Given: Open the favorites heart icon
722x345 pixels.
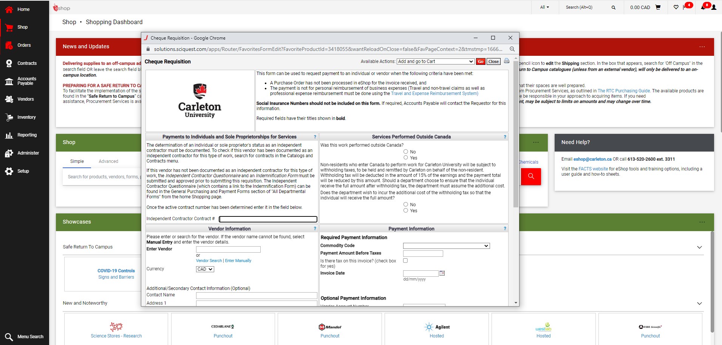Looking at the screenshot, I should click(x=676, y=7).
